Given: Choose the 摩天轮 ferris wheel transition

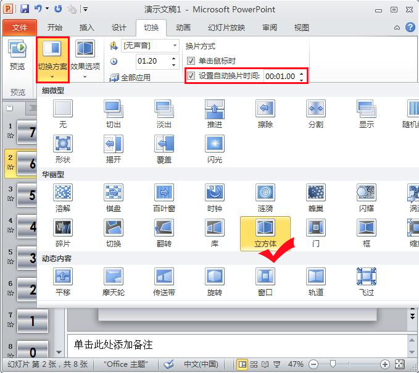Looking at the screenshot, I should (x=114, y=282).
